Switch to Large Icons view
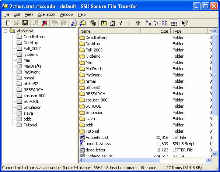Image resolution: width=220 pixels, height=172 pixels. [x=149, y=23]
